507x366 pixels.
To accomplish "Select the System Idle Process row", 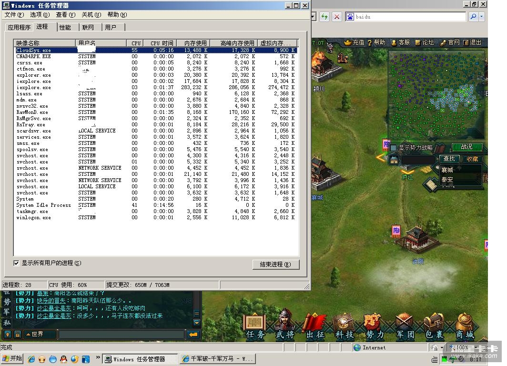I will (155, 205).
